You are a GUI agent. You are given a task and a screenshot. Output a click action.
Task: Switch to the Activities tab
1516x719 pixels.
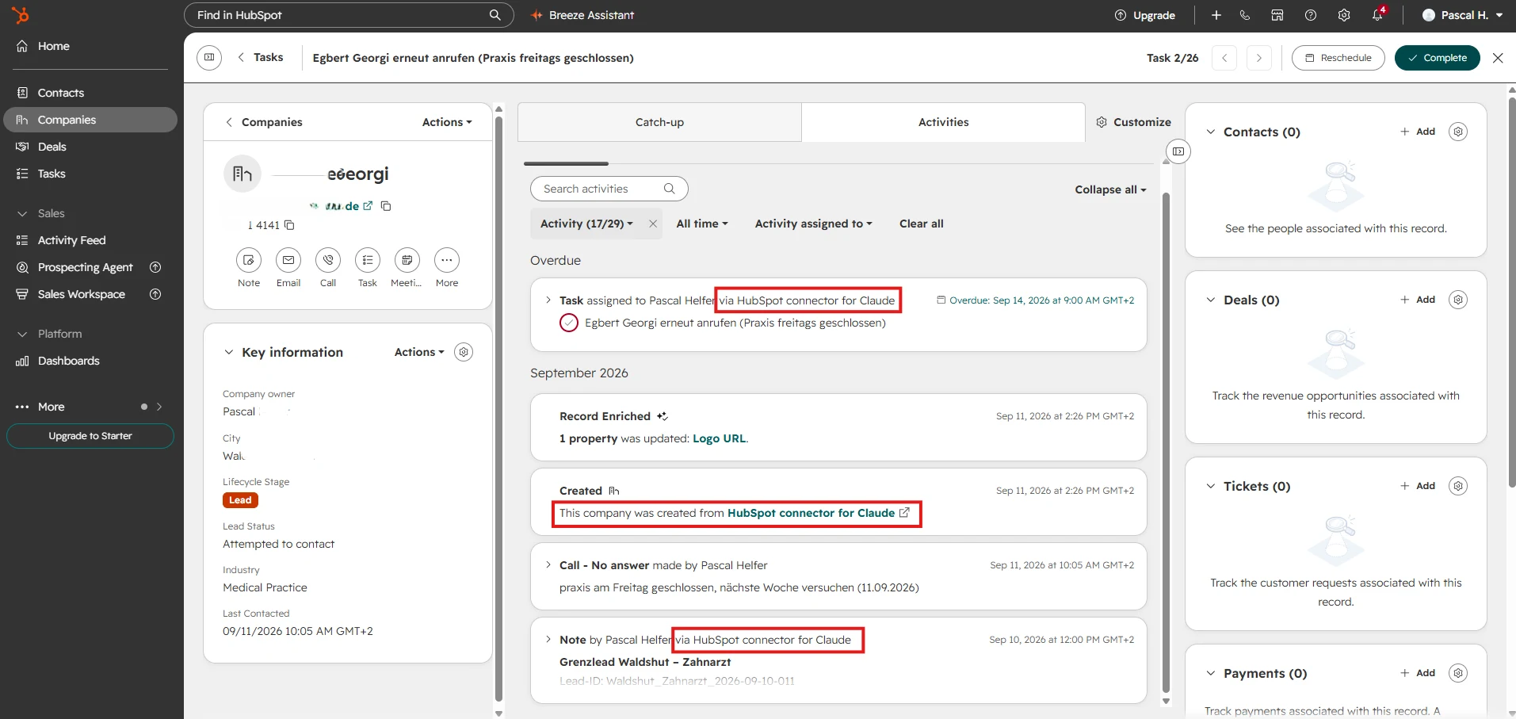[x=943, y=122]
